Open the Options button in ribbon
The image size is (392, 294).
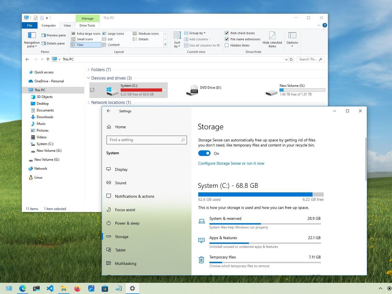click(x=292, y=39)
